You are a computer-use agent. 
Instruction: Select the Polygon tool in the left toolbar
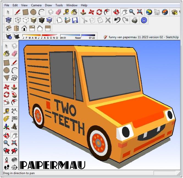point(6,78)
